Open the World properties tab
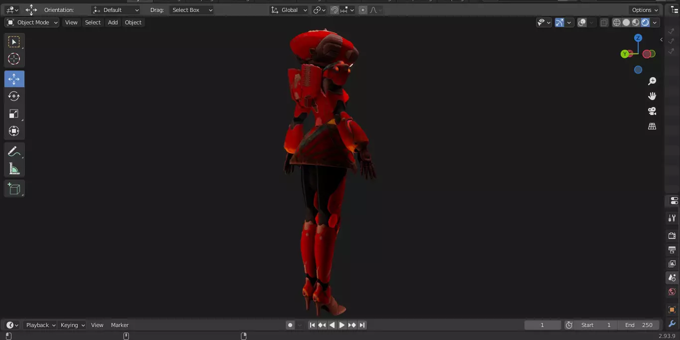Viewport: 680px width, 340px height. 672,292
